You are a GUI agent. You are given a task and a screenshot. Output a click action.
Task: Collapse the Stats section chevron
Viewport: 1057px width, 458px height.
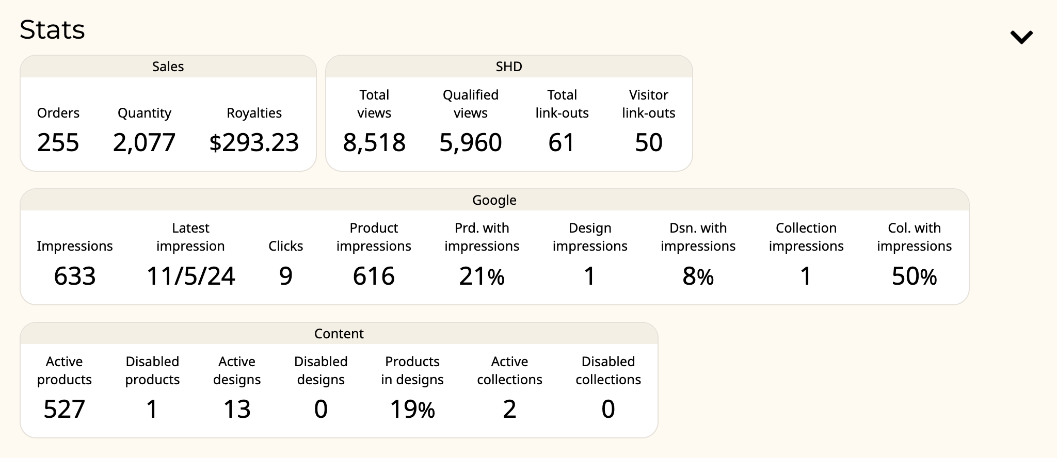point(1021,37)
